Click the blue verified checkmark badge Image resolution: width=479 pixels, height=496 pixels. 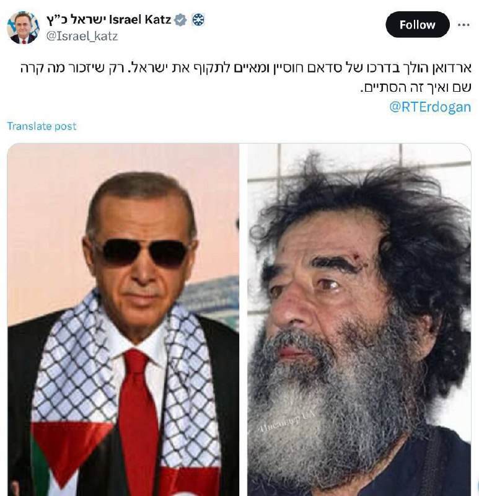pos(180,20)
